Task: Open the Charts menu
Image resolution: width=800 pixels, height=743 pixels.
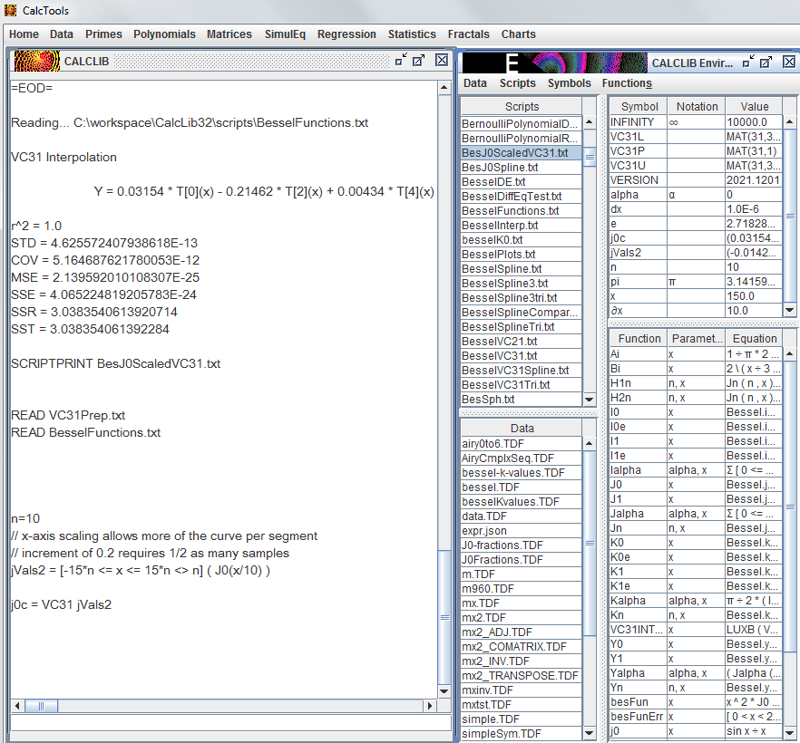Action: coord(519,34)
